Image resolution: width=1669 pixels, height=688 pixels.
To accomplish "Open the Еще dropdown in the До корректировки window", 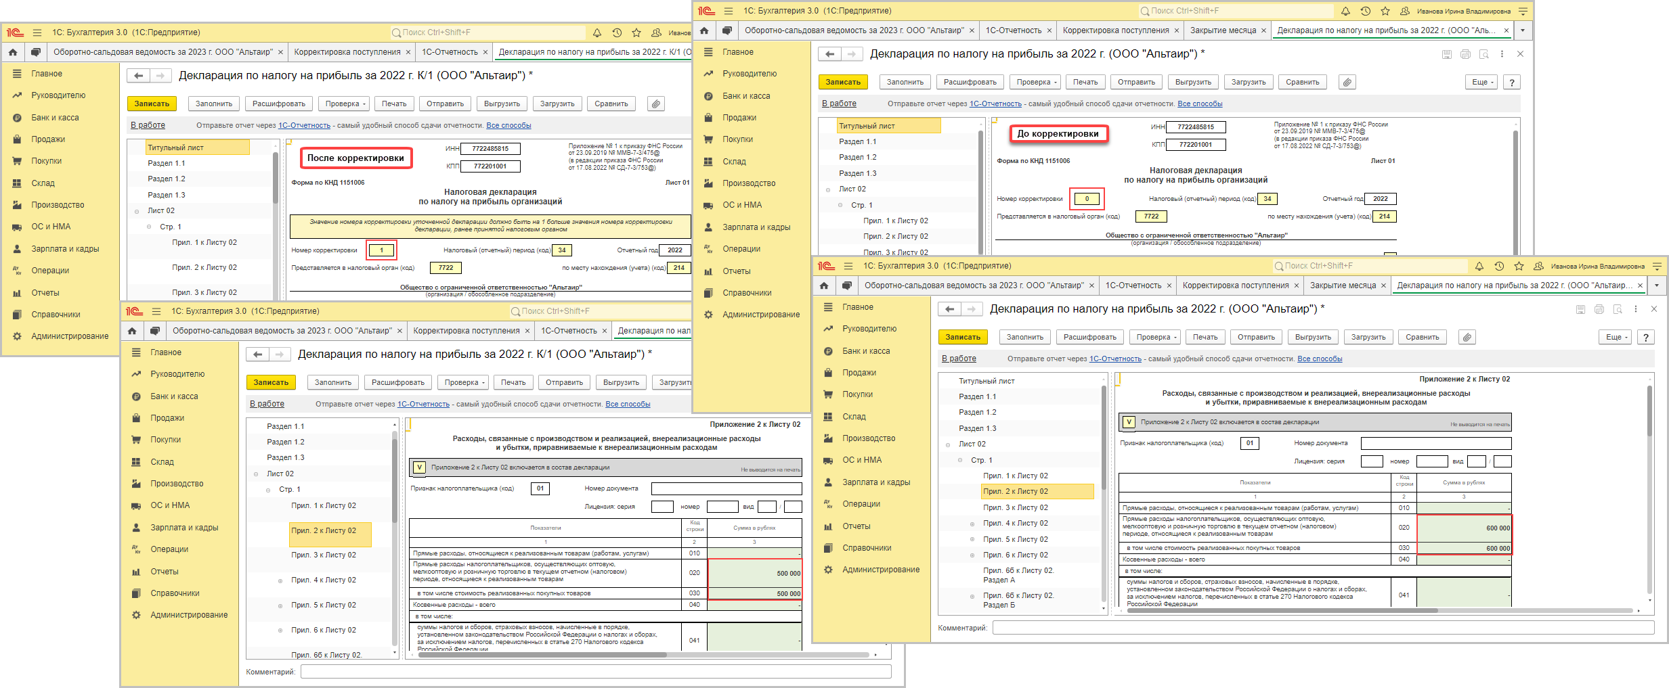I will (1482, 82).
